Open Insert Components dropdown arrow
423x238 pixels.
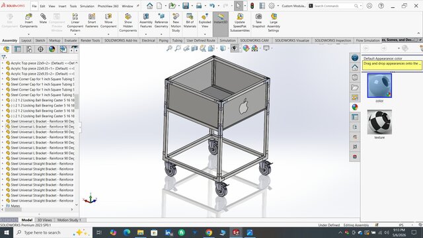point(28,34)
